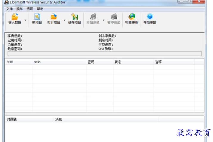Image resolution: width=213 pixels, height=142 pixels.
Task: Expand the Open Project dropdown arrow
Action: [x=65, y=20]
